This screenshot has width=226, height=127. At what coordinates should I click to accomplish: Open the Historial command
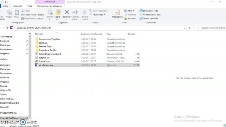[130, 19]
